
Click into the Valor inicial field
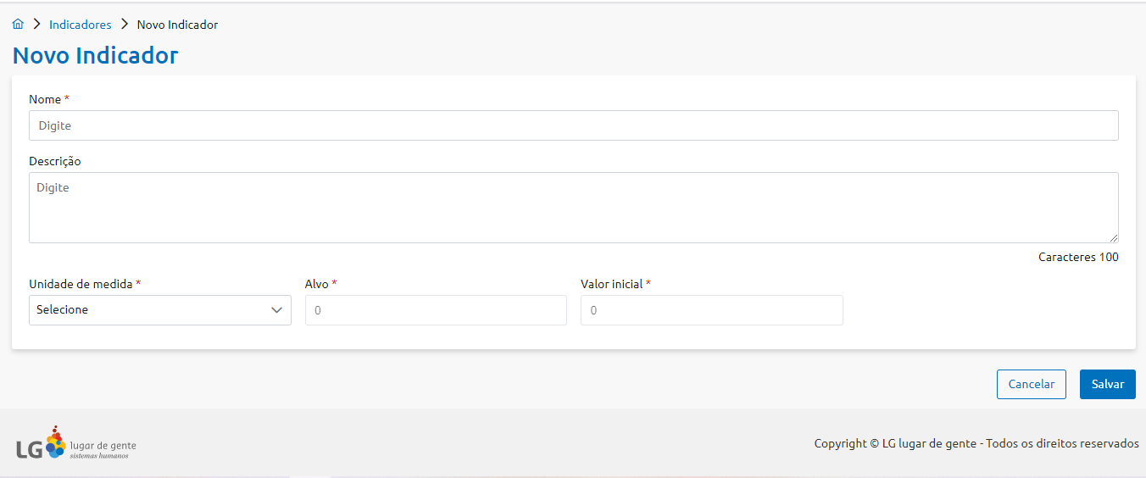tap(711, 310)
